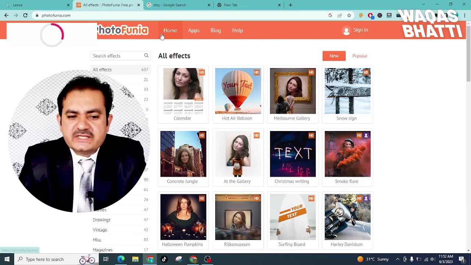The image size is (471, 265).
Task: Open the Vintage category
Action: coord(121,230)
